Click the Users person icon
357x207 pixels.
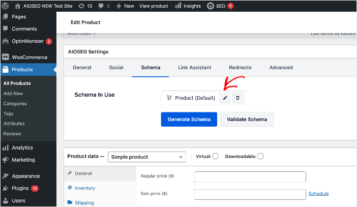click(x=6, y=200)
